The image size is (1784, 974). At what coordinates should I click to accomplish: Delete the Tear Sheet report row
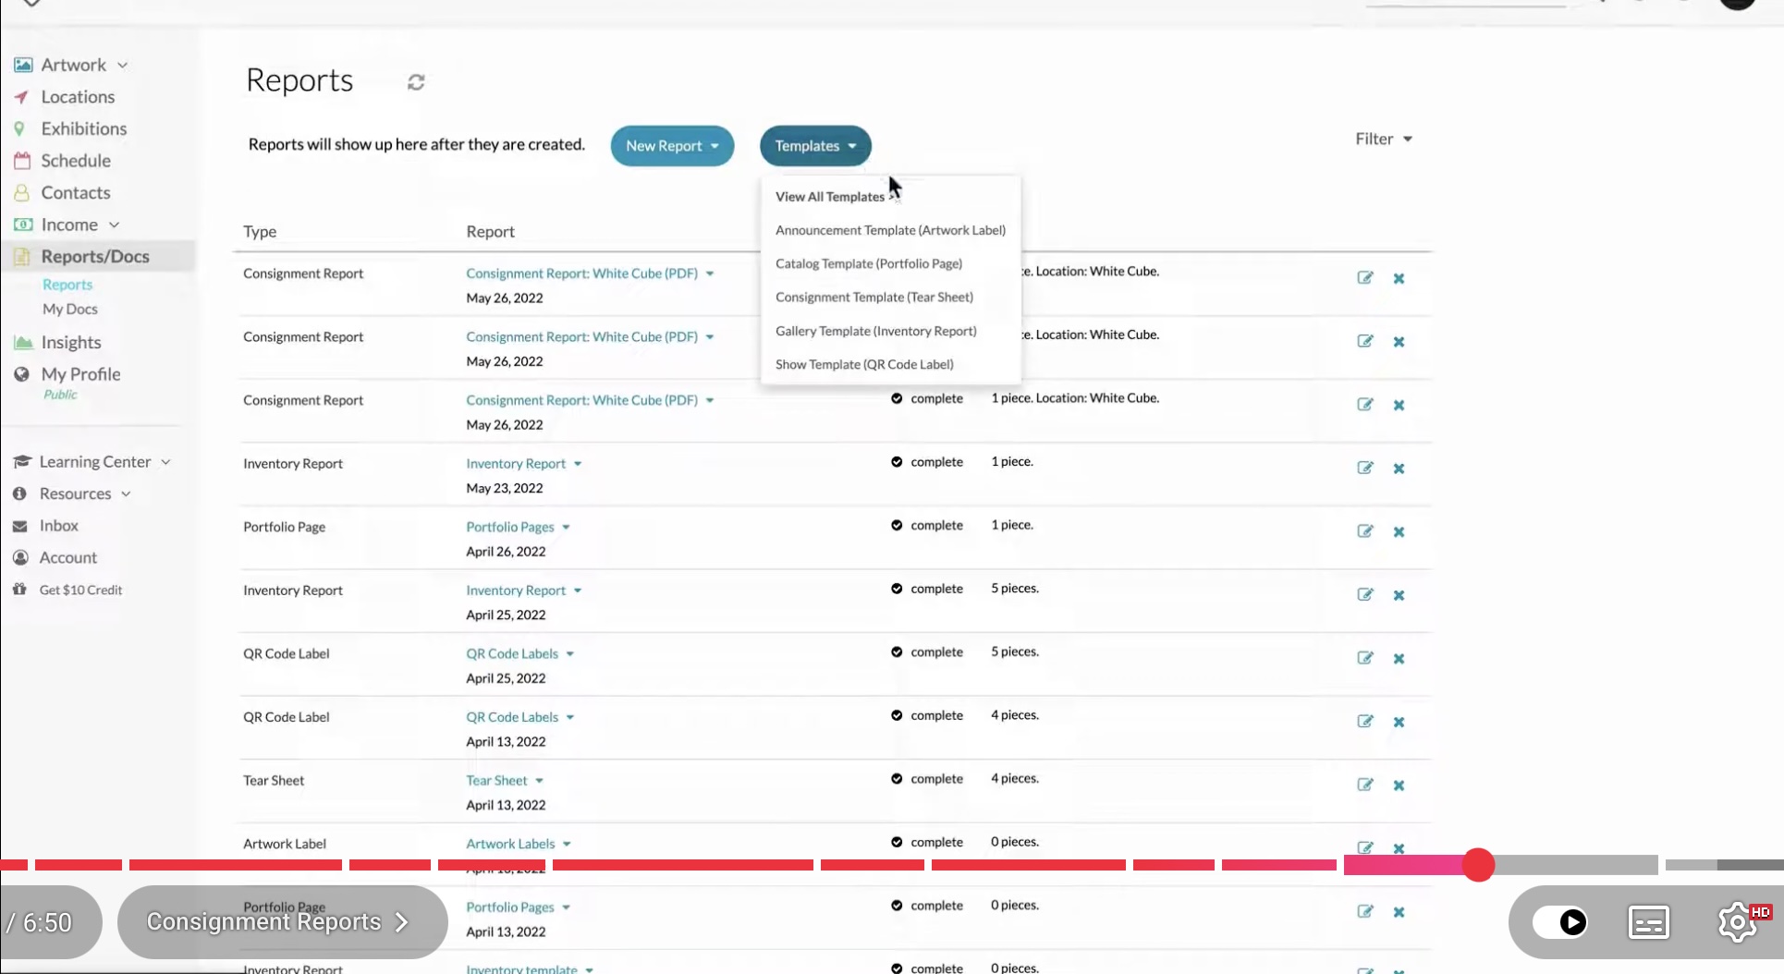1399,785
